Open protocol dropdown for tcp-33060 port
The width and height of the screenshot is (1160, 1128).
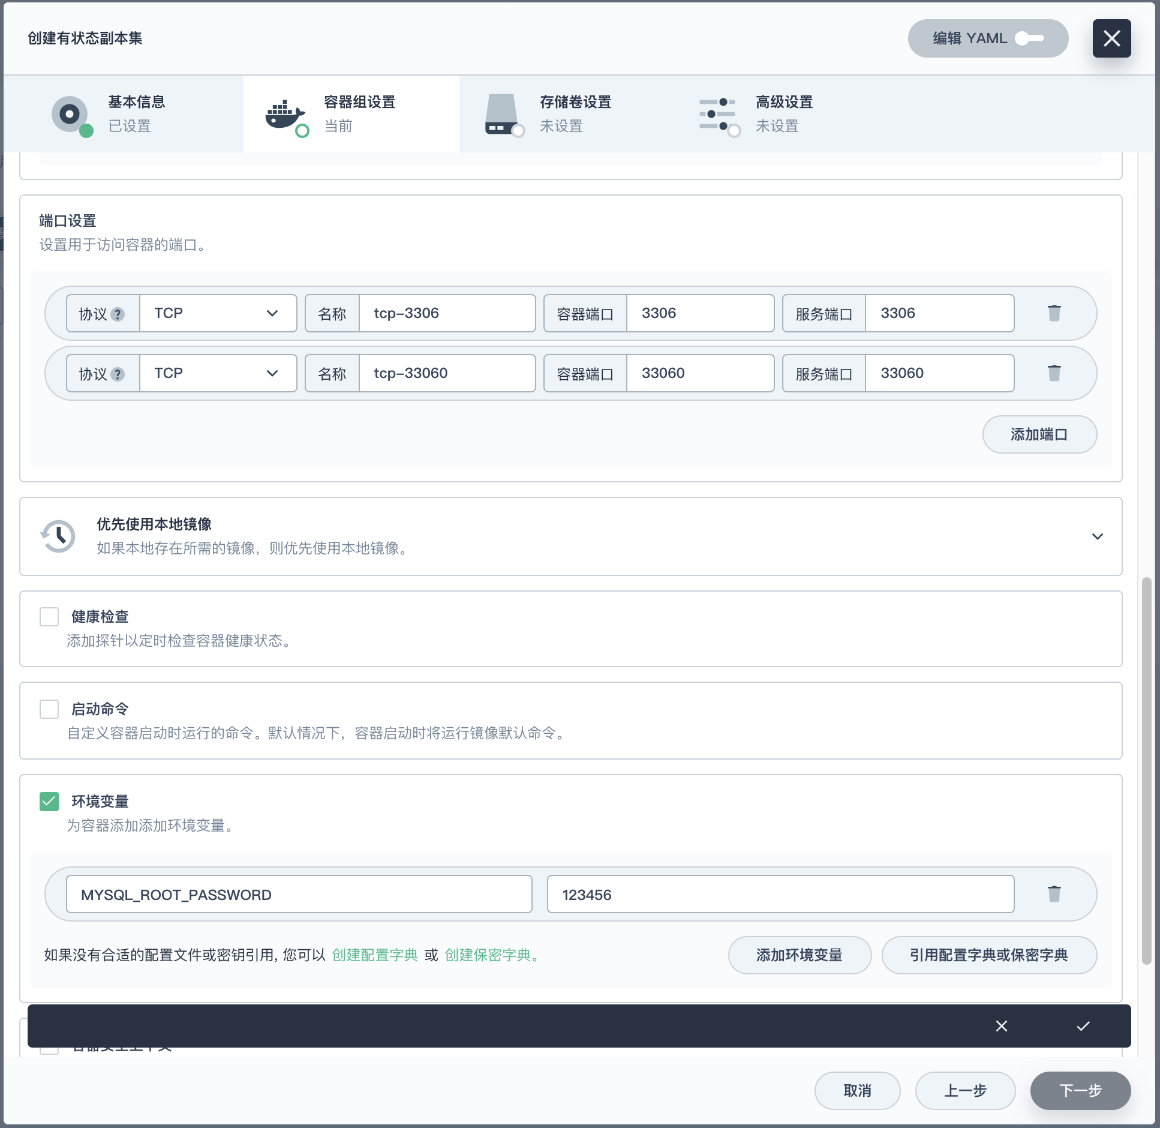218,373
